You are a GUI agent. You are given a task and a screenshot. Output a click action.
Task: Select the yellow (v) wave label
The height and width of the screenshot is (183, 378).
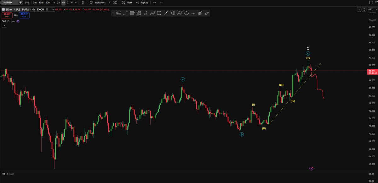(308, 58)
